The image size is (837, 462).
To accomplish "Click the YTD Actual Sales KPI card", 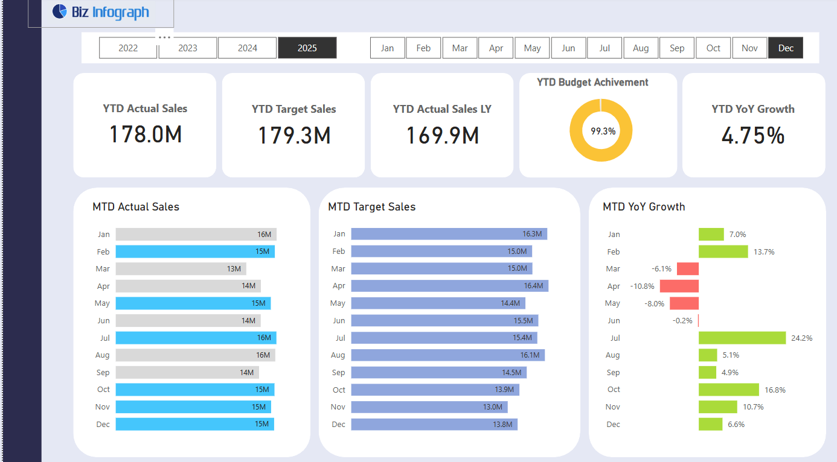I will point(144,125).
